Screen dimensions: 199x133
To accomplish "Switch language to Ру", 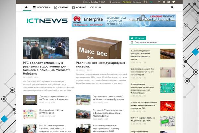I will pos(151,2).
